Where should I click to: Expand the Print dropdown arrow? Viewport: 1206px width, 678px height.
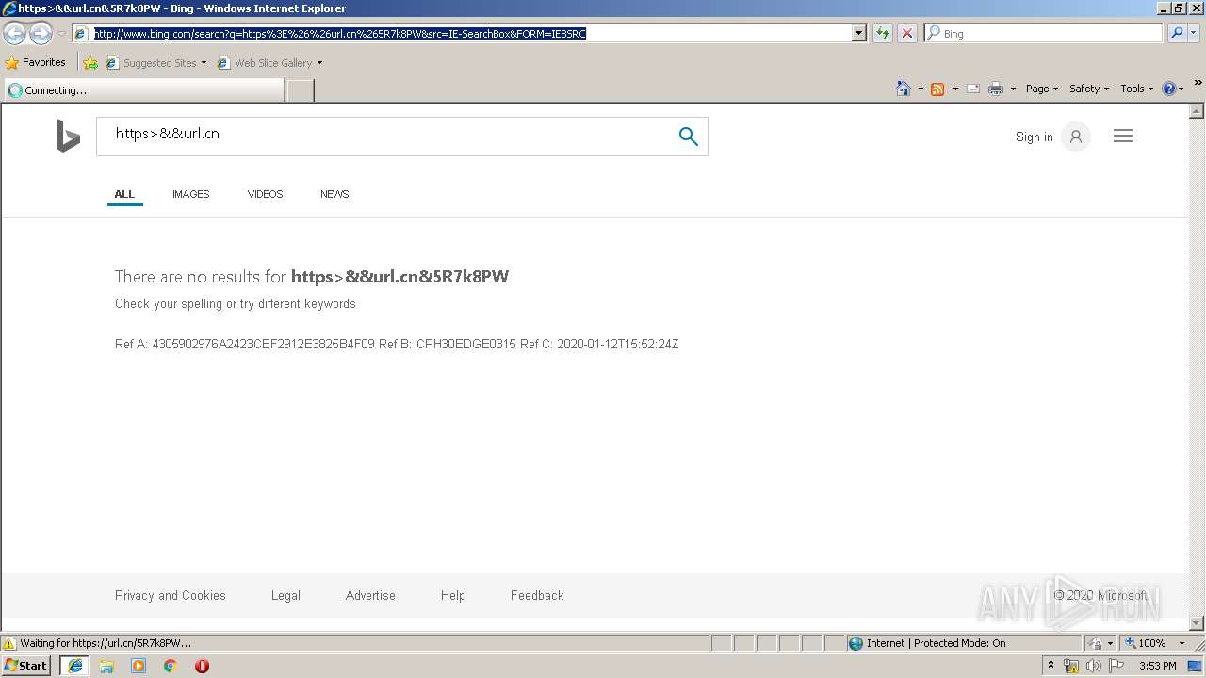1013,89
